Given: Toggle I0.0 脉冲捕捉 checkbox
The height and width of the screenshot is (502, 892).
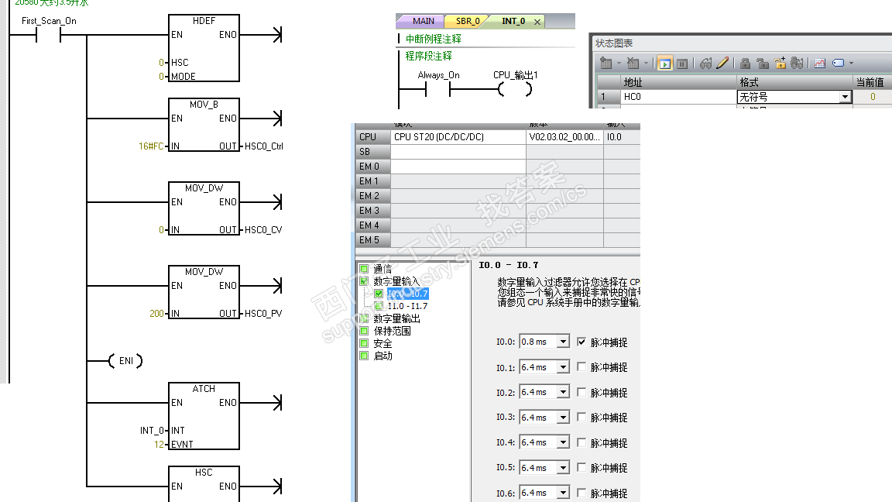Looking at the screenshot, I should (x=582, y=342).
